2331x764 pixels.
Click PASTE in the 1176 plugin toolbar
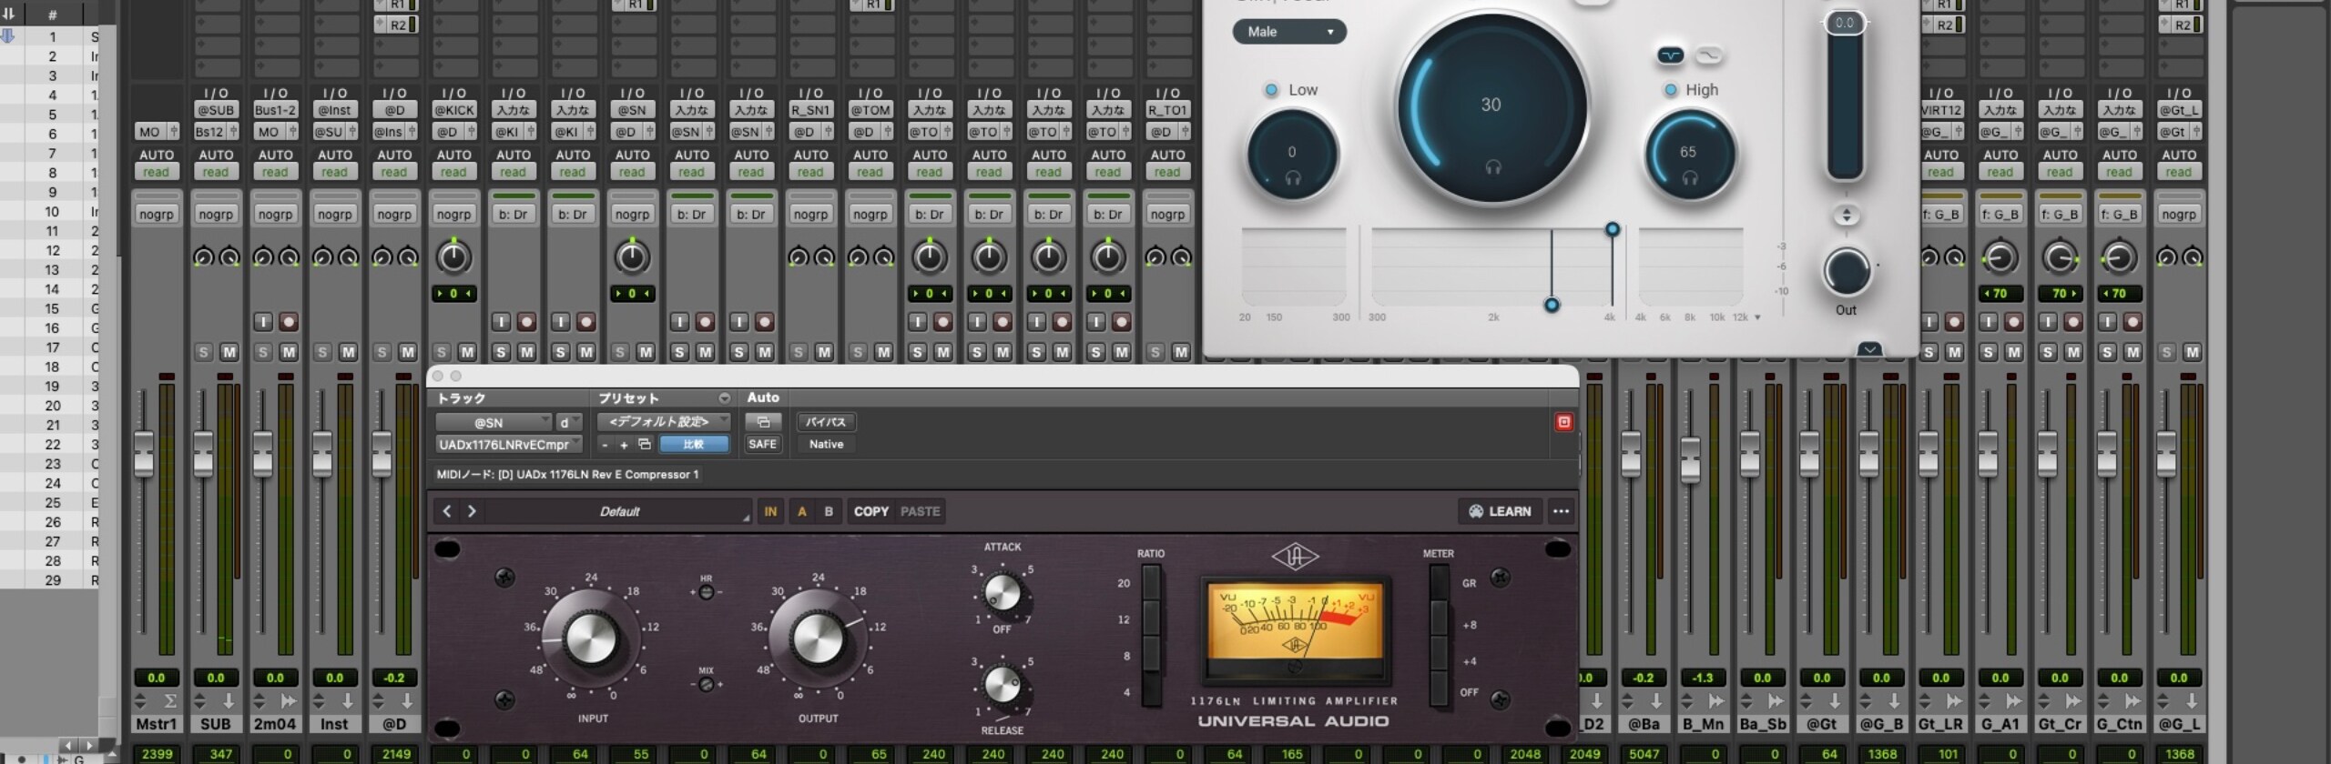[x=920, y=511]
